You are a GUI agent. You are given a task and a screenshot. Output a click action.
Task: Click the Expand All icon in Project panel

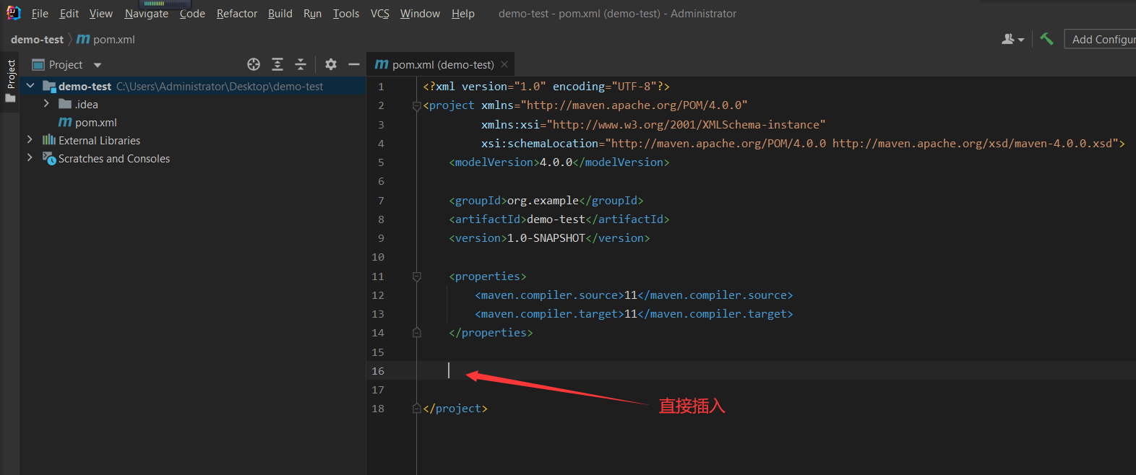pos(277,64)
